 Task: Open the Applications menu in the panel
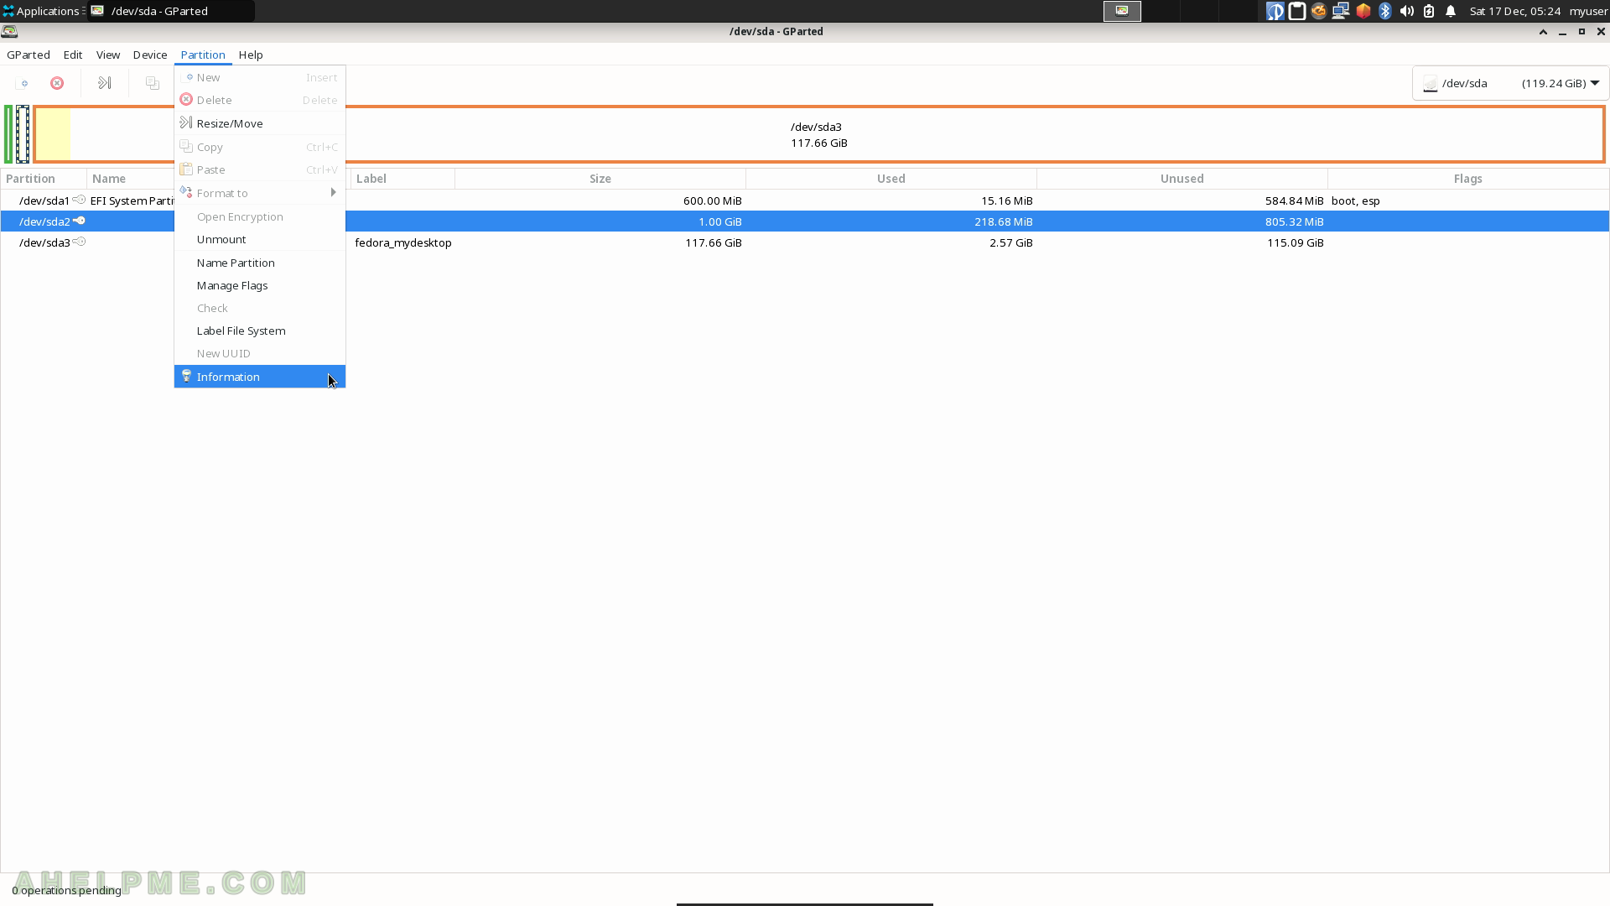pyautogui.click(x=42, y=11)
